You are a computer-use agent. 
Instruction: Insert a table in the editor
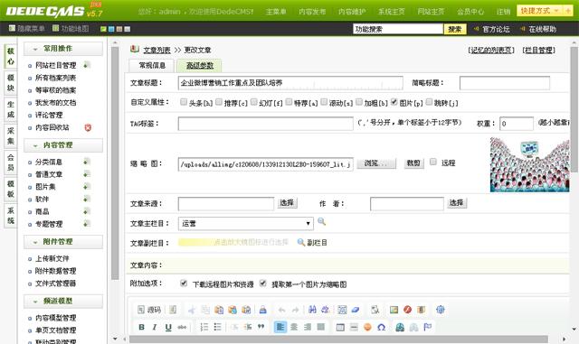tap(340, 327)
